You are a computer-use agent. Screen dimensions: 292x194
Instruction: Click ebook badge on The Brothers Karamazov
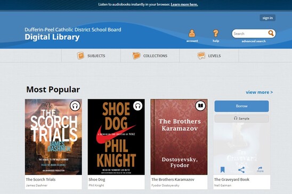[x=200, y=106]
